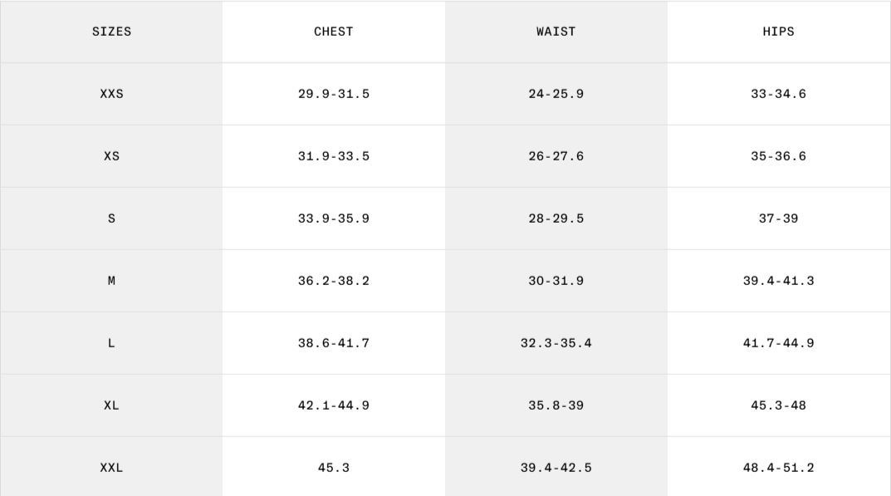Select the XL size row label
This screenshot has width=891, height=496.
tap(111, 405)
